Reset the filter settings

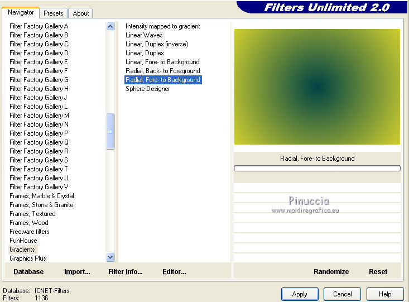click(x=378, y=272)
